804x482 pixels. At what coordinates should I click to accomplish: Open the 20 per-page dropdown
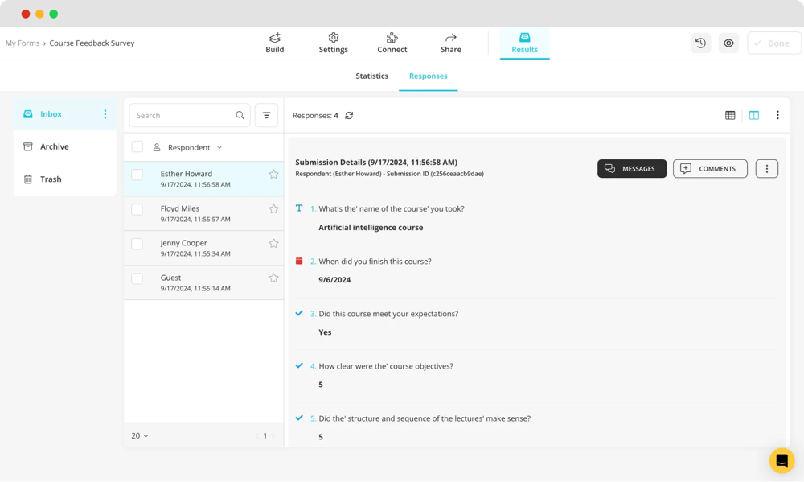tap(140, 435)
